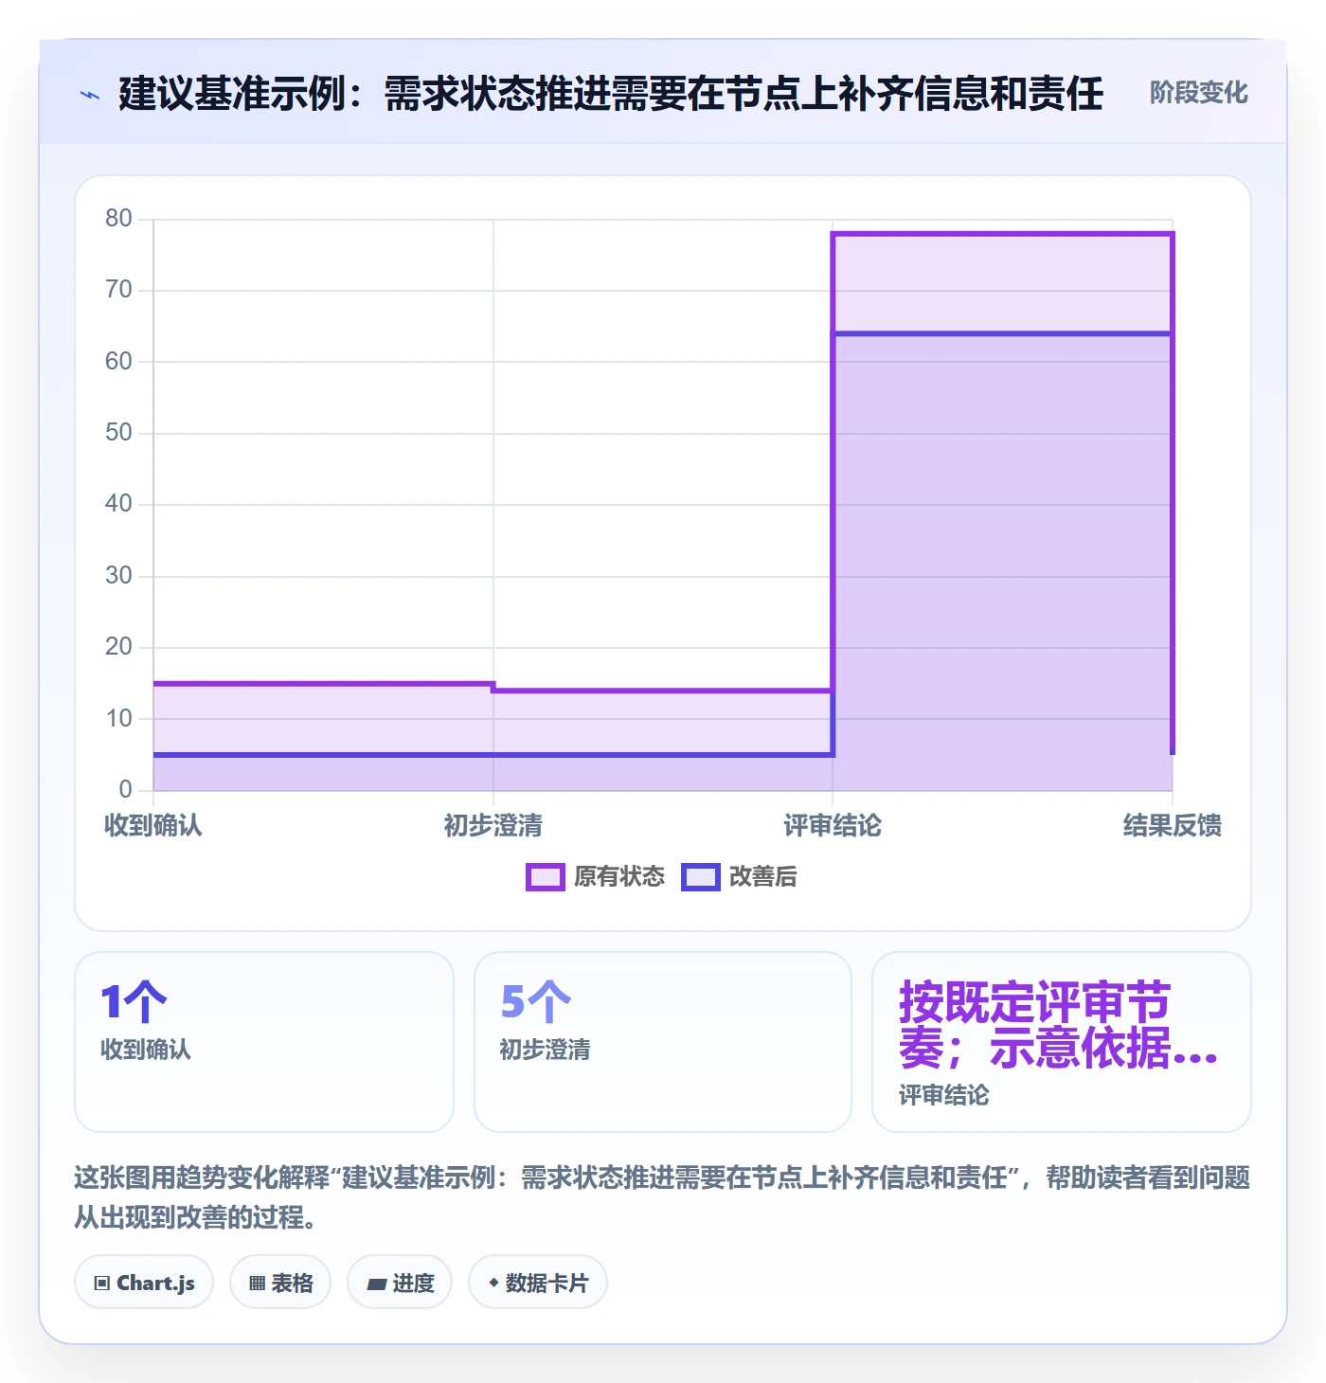Click the 10 y-axis value
Image resolution: width=1326 pixels, height=1383 pixels.
coord(118,719)
